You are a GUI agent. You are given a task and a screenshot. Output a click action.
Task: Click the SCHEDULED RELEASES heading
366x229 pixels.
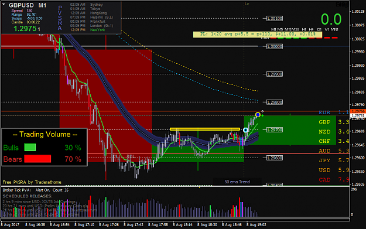(28, 196)
